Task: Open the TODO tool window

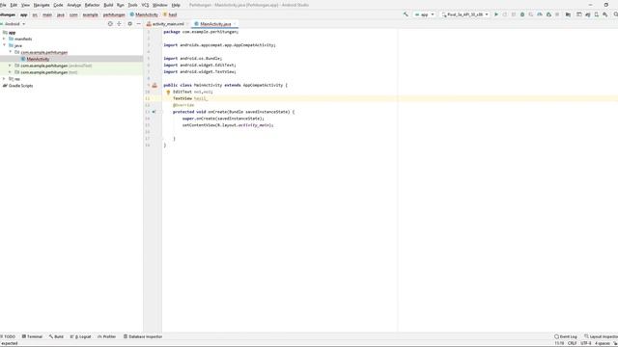Action: pyautogui.click(x=8, y=336)
